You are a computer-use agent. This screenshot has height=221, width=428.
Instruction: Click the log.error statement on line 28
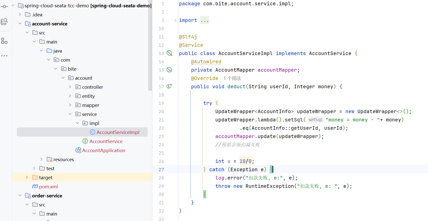pyautogui.click(x=257, y=178)
